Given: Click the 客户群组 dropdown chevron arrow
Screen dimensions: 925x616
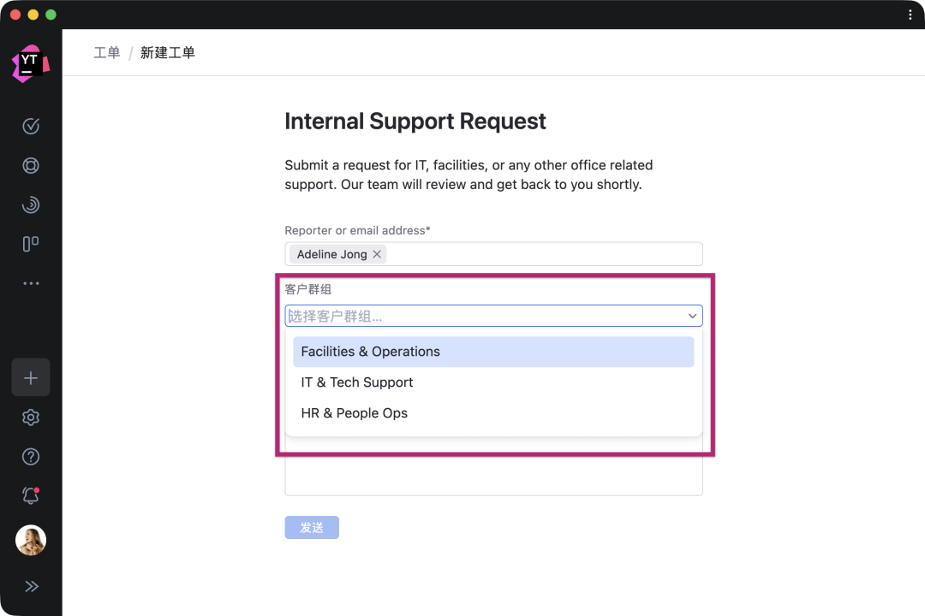Looking at the screenshot, I should (693, 316).
